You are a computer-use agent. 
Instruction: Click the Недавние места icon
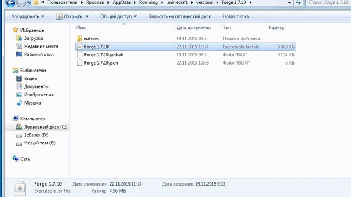coord(19,46)
